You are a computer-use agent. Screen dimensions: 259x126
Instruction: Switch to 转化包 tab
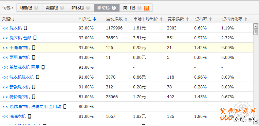pyautogui.click(x=81, y=8)
